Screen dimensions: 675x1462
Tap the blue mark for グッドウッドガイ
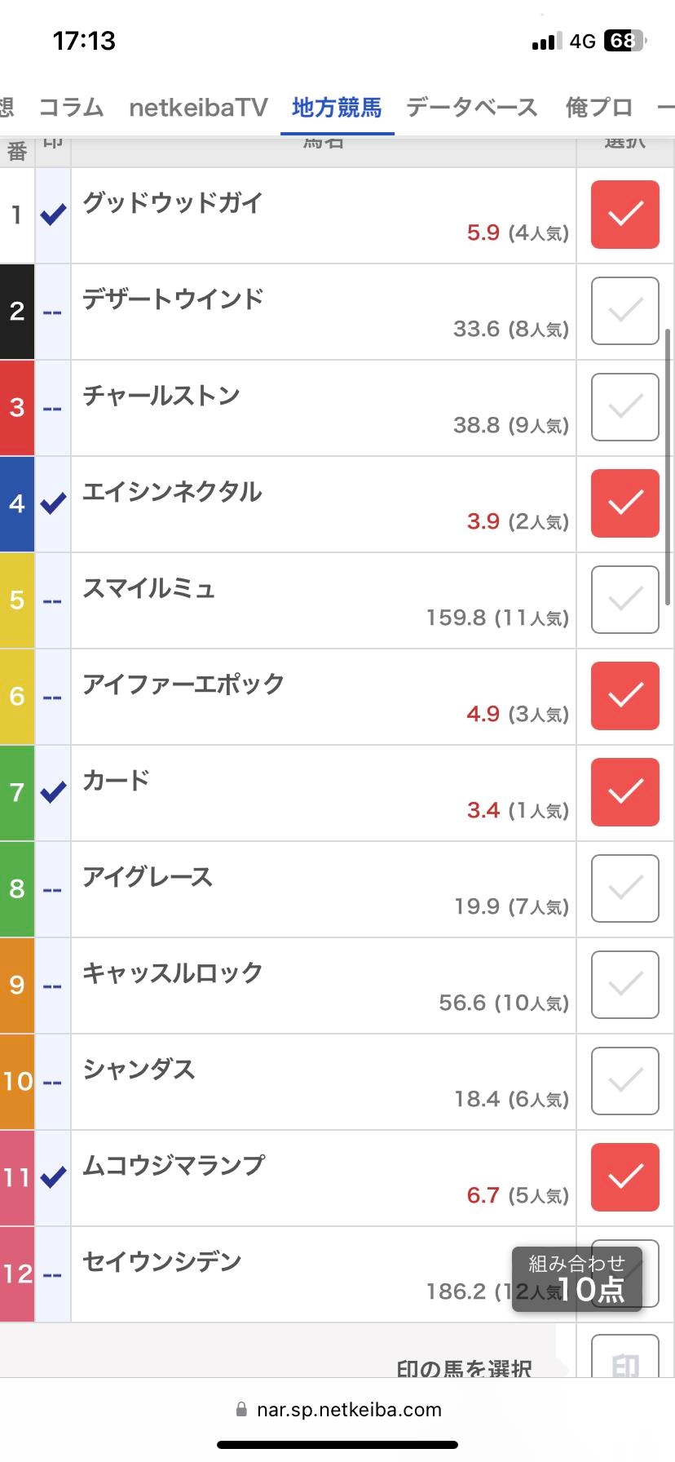(x=53, y=215)
